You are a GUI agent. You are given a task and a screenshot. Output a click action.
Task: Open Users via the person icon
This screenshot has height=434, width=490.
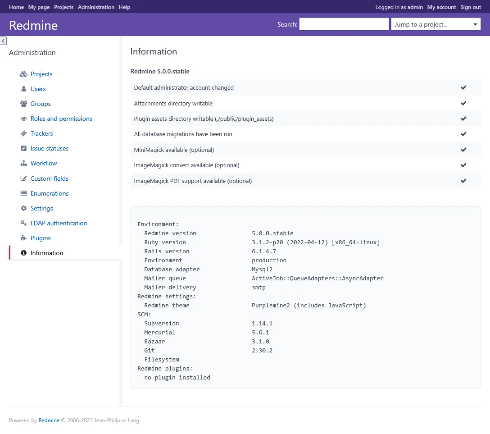pos(23,89)
